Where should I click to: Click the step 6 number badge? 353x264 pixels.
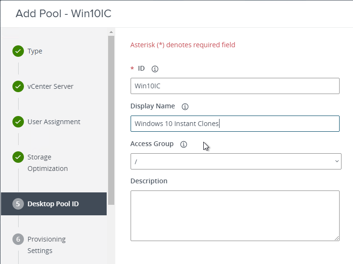pos(18,239)
